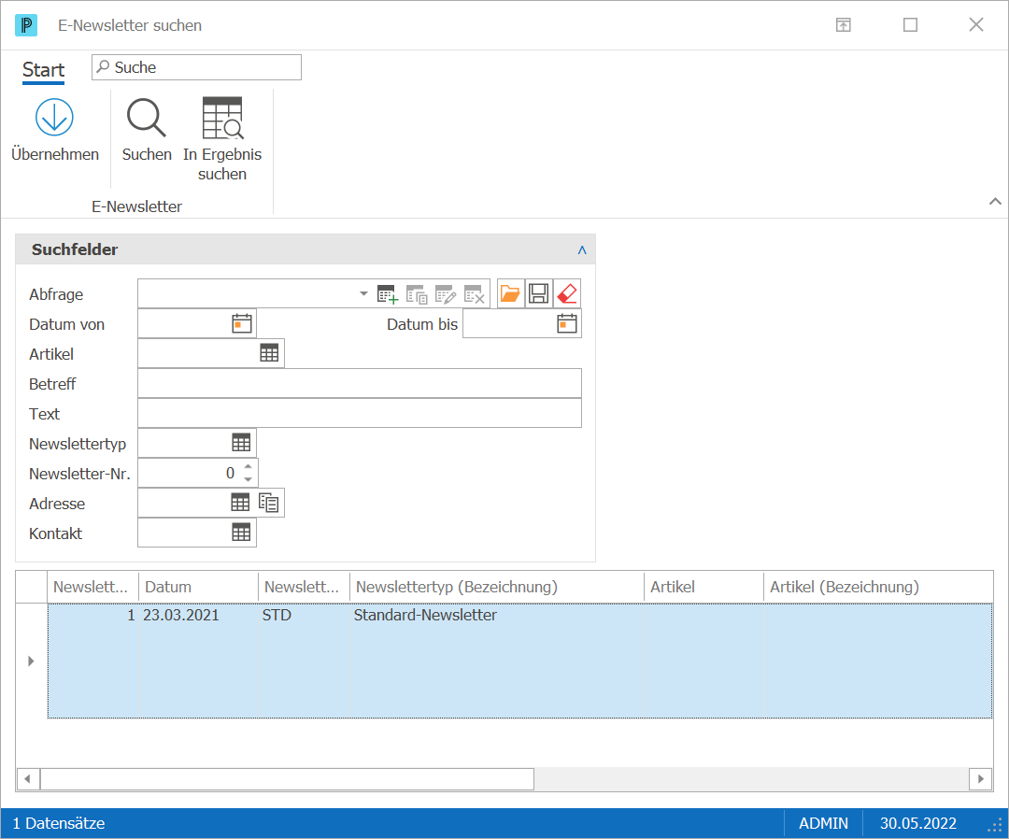This screenshot has width=1009, height=839.
Task: Open the Abfrage dropdown arrow
Action: (x=363, y=294)
